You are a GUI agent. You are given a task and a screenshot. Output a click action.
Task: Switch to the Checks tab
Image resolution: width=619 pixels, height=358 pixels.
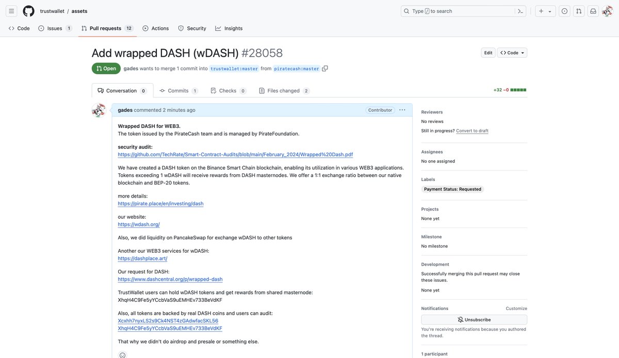(229, 90)
